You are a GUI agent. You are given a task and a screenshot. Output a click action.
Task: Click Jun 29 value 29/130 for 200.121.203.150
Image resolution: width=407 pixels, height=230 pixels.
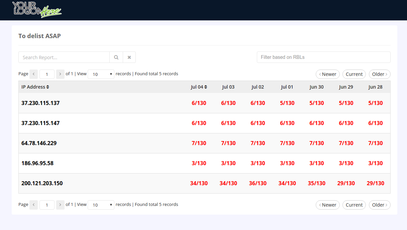(346, 183)
